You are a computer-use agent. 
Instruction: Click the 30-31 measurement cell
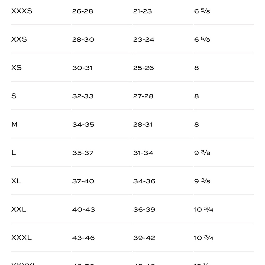(82, 68)
